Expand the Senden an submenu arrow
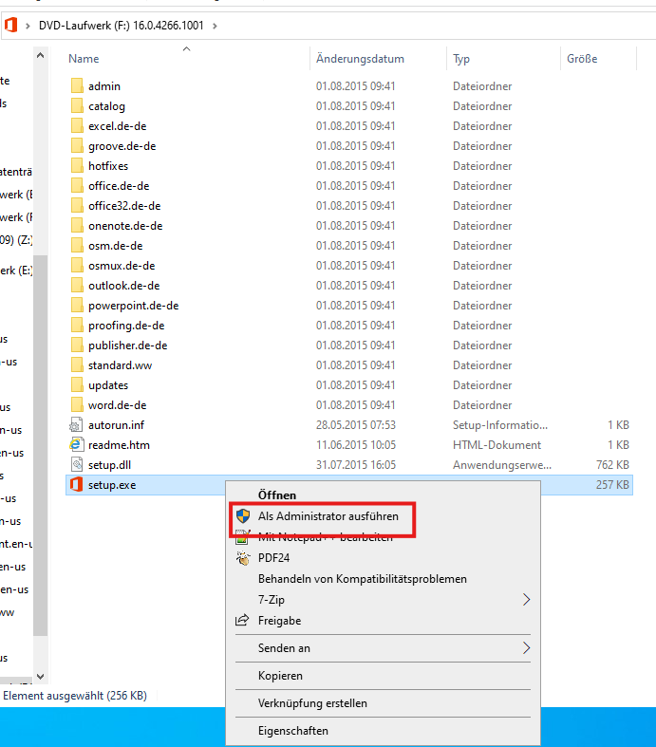This screenshot has height=747, width=656. 526,648
